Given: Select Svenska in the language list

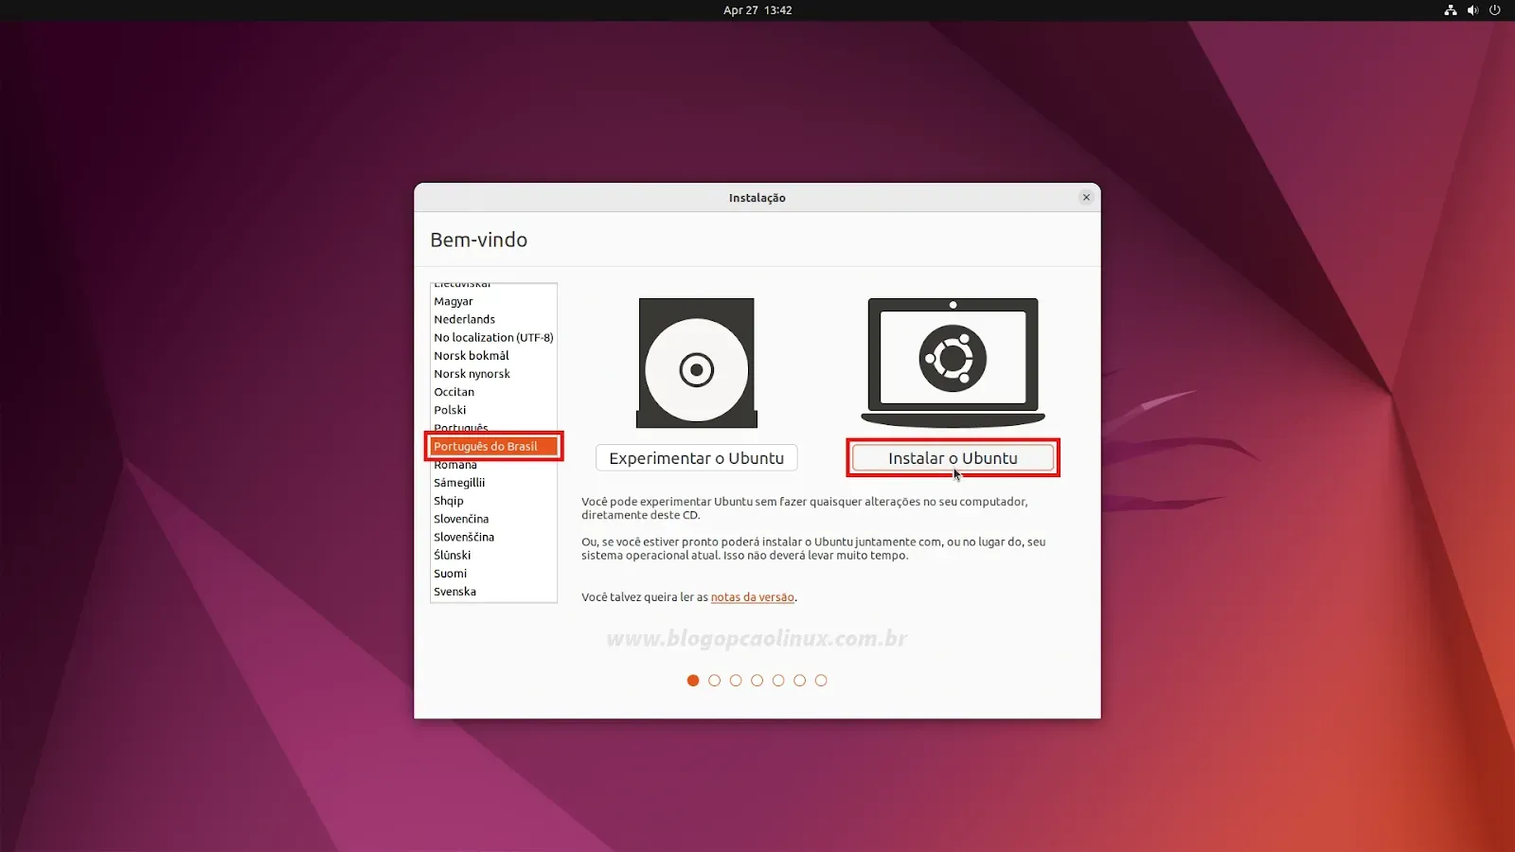Looking at the screenshot, I should click(x=493, y=592).
